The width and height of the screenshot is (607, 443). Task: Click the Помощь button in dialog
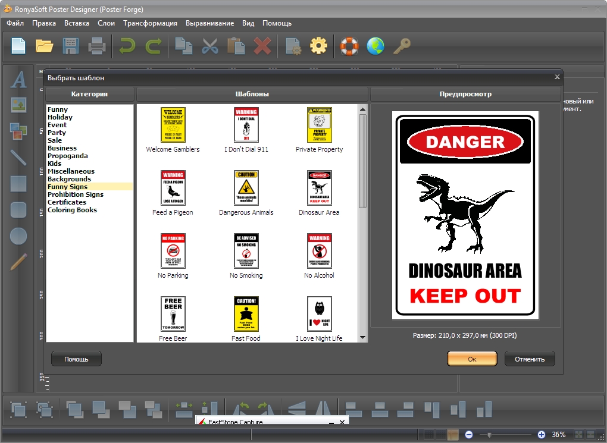coord(76,359)
